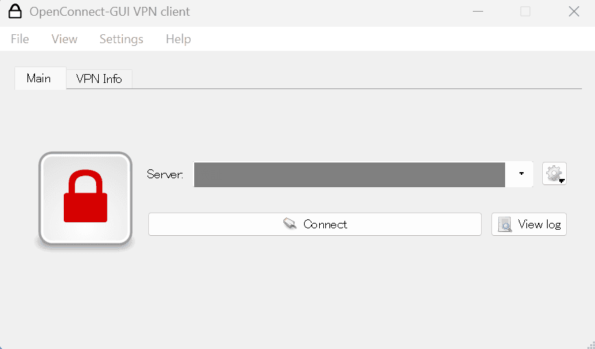595x349 pixels.
Task: Click inside the Server address field
Action: point(349,174)
